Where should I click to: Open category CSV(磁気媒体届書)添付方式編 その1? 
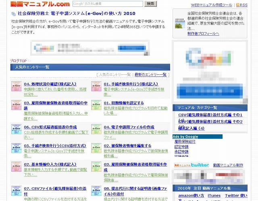tap(210, 115)
